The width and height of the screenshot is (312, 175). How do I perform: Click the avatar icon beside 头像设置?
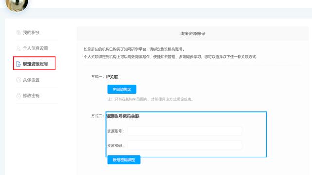[x=18, y=80]
